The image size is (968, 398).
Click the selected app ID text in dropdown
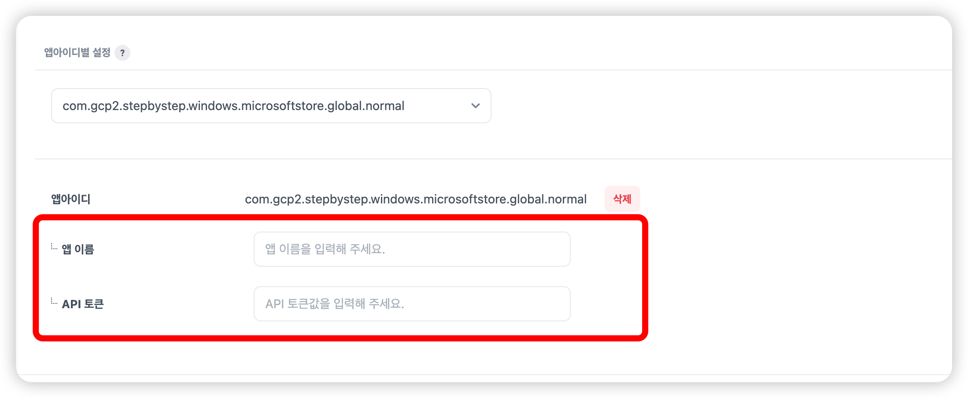[x=233, y=106]
